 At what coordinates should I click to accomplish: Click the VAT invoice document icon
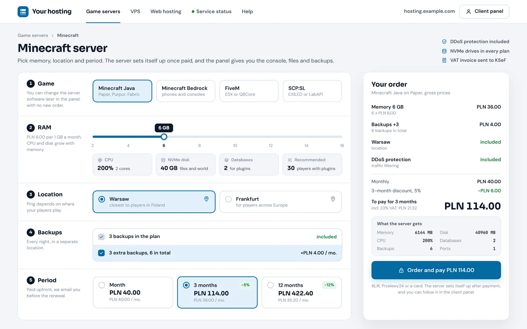pos(444,60)
